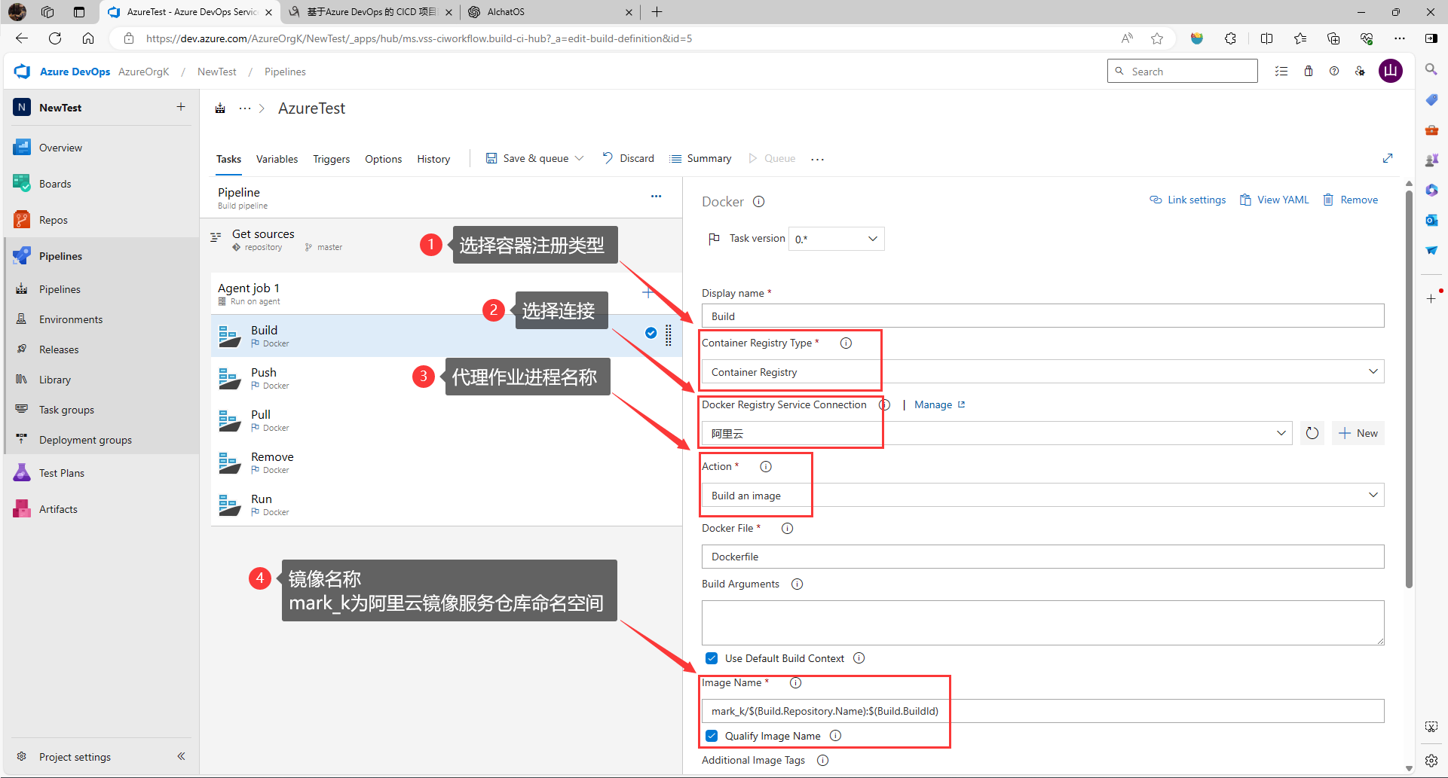Refresh Docker Registry Service Connection list
1448x778 pixels.
click(x=1312, y=433)
